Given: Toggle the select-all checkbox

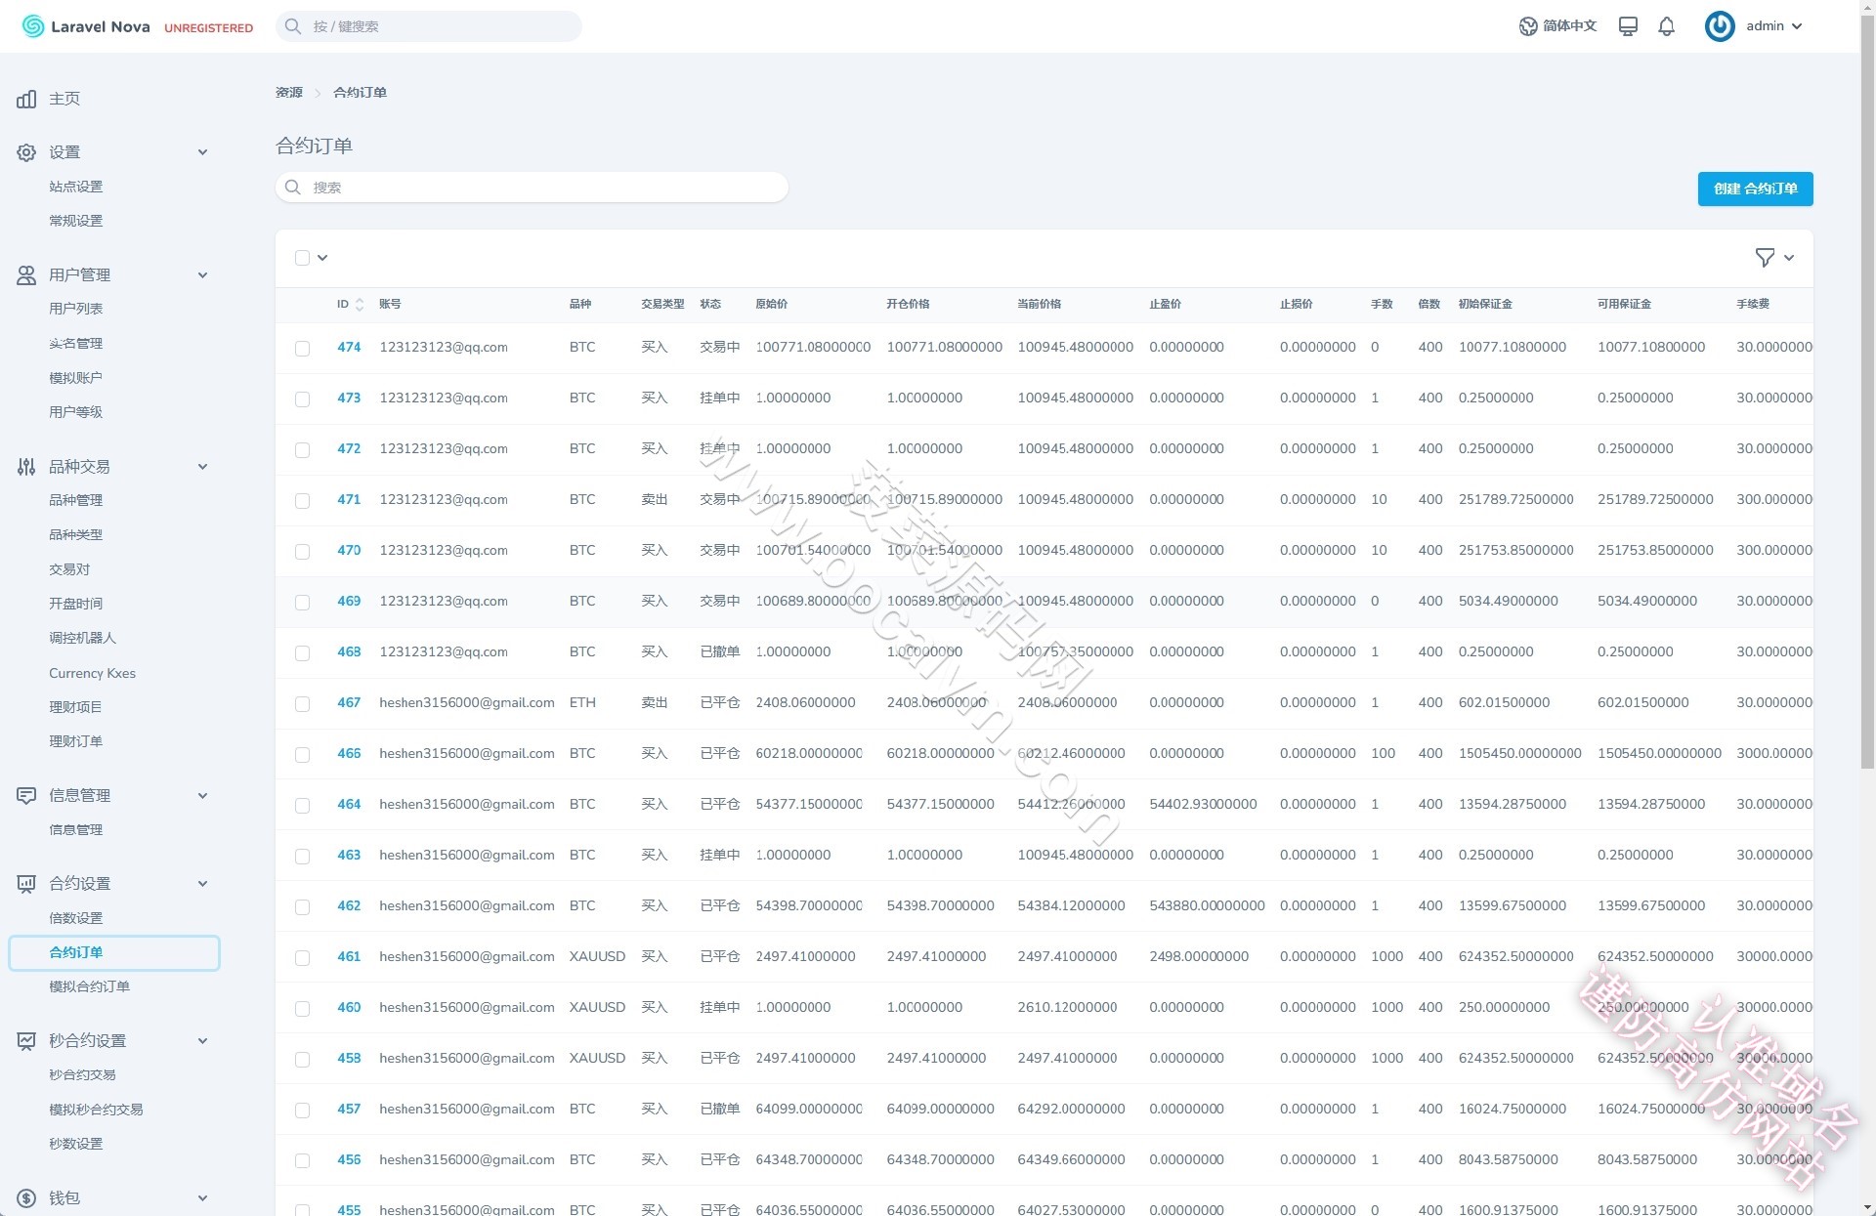Looking at the screenshot, I should pyautogui.click(x=303, y=258).
